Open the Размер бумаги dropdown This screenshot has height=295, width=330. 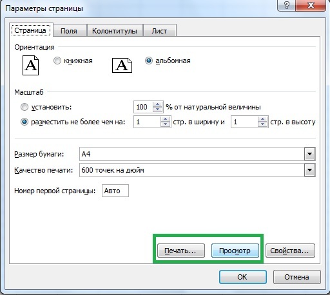(x=309, y=154)
